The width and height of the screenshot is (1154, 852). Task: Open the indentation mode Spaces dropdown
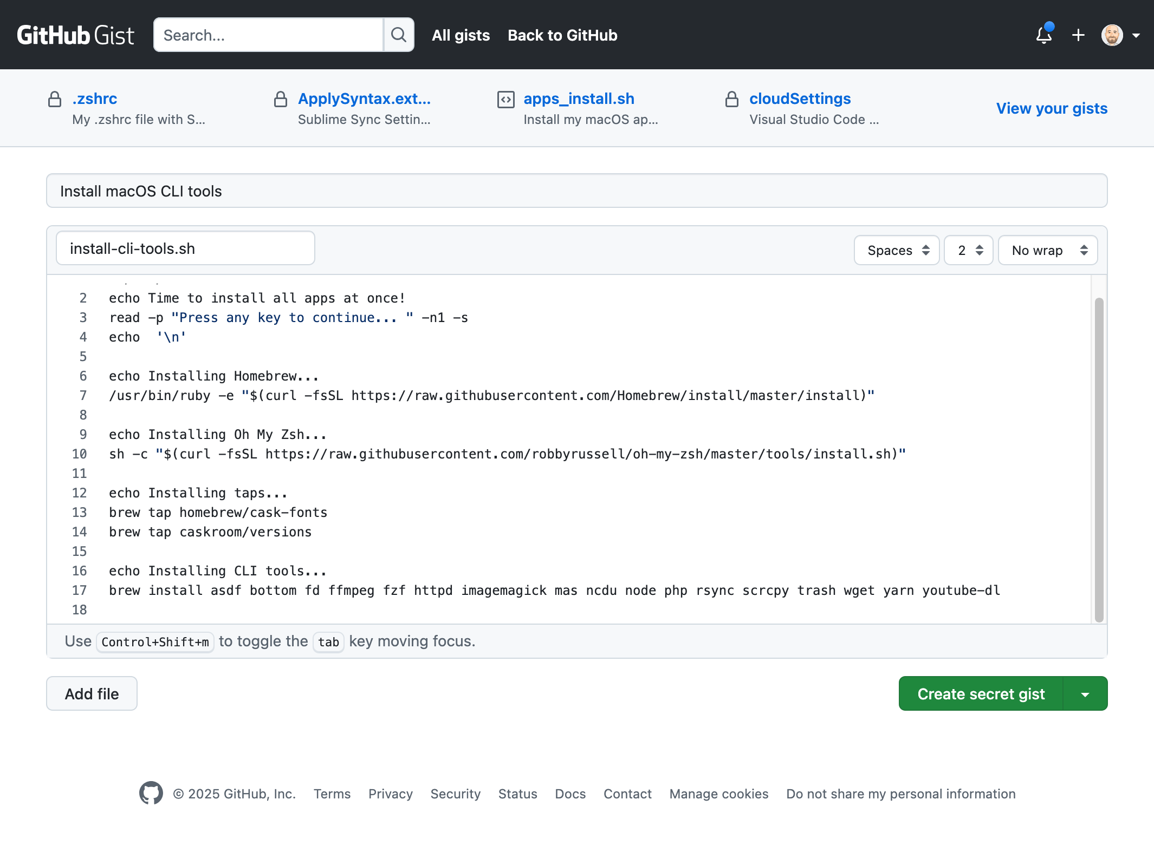click(x=896, y=250)
